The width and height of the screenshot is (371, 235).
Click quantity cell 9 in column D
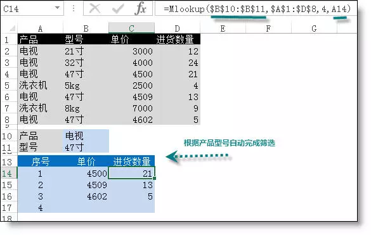[177, 108]
